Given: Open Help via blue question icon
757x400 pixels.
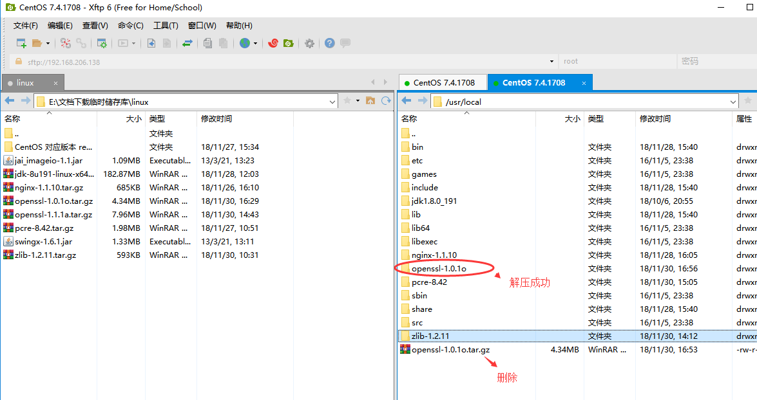Looking at the screenshot, I should point(330,43).
